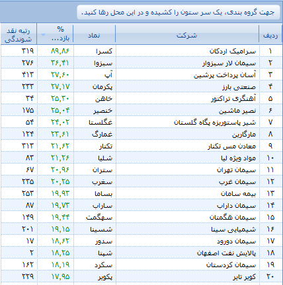
Task: Click symbol آپ
Action: [108, 75]
